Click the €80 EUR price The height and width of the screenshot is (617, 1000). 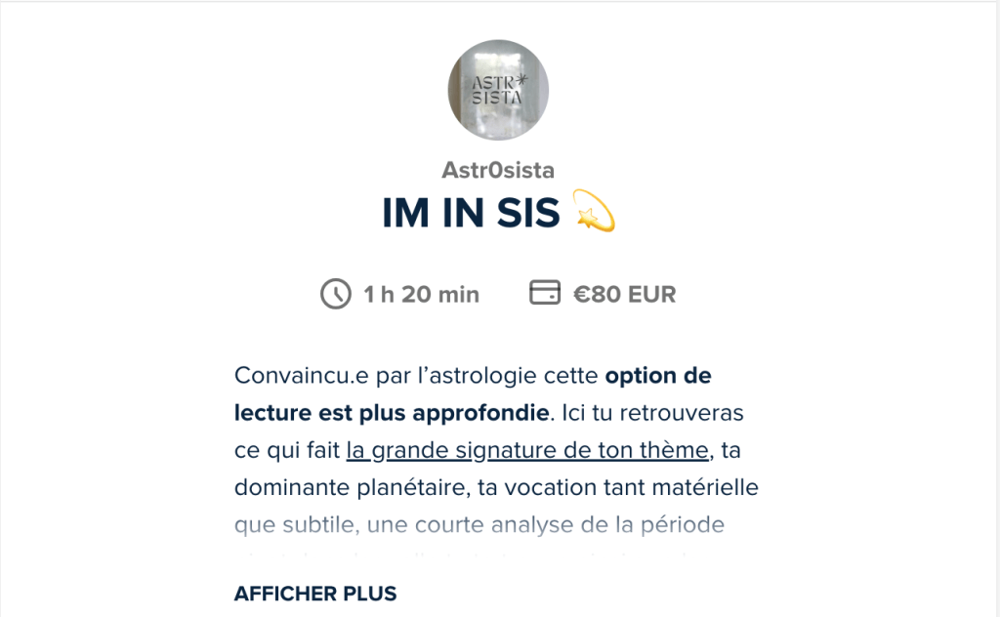(x=624, y=294)
